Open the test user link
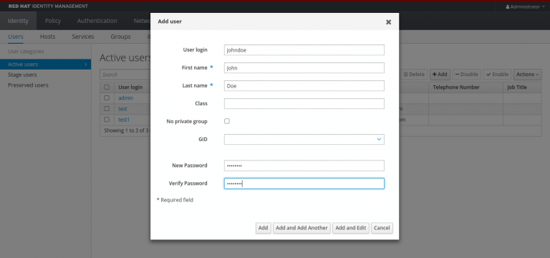 click(122, 109)
